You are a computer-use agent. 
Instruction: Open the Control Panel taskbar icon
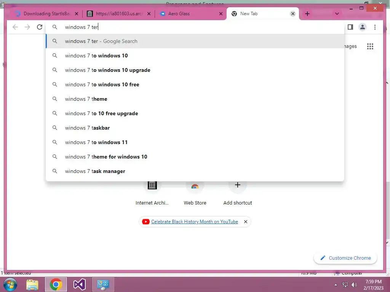[x=103, y=284]
